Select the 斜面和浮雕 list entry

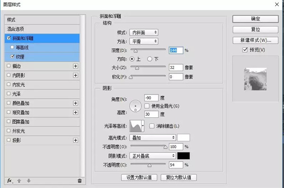[42, 38]
